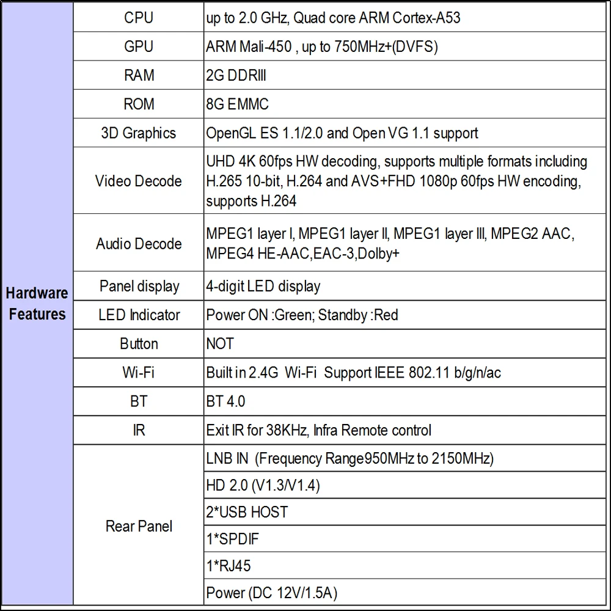Select the 3D Graphics label cell
The width and height of the screenshot is (611, 611).
[x=138, y=133]
